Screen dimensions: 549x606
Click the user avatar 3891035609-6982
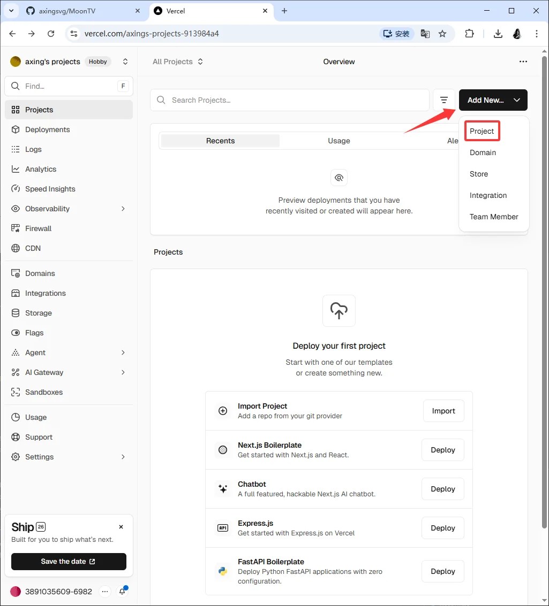pos(16,592)
